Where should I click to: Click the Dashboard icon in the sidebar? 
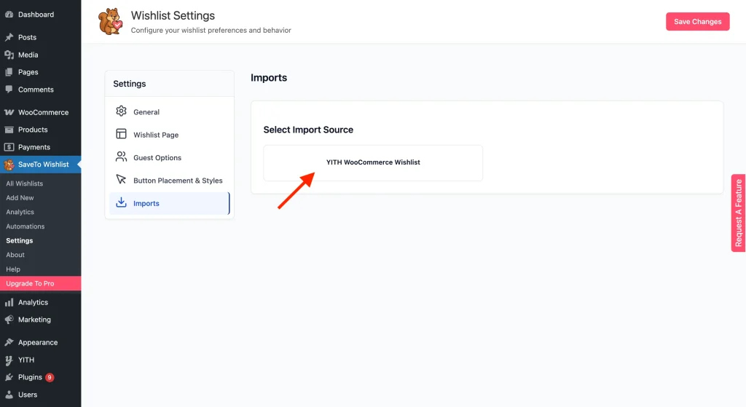tap(9, 15)
